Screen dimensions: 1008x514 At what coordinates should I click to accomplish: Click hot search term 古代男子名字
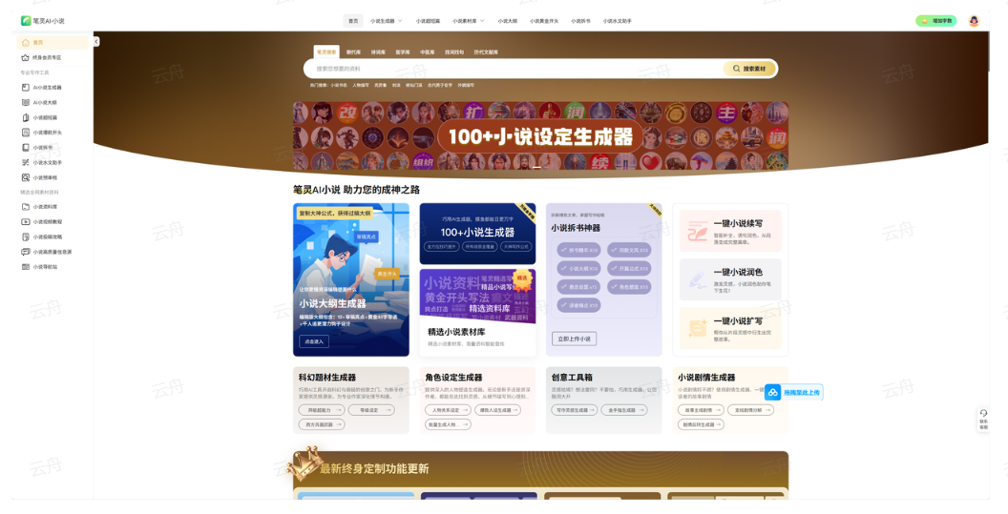coord(440,85)
